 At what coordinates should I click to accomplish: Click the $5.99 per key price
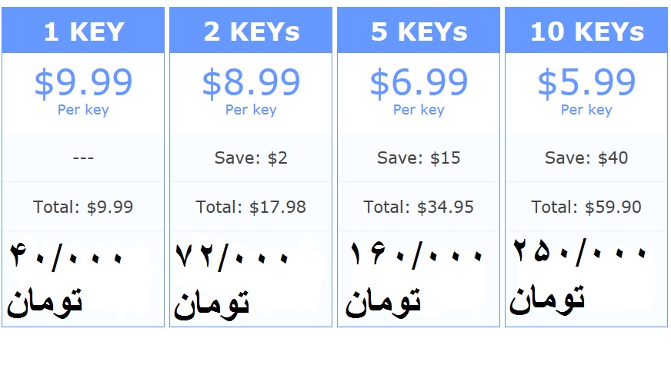(586, 82)
